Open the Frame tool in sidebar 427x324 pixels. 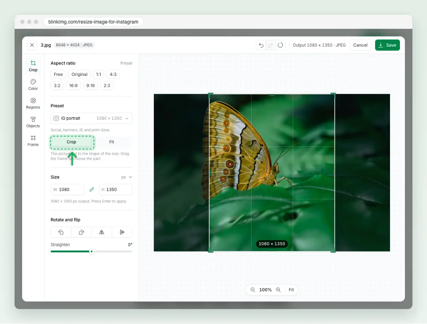[x=33, y=141]
